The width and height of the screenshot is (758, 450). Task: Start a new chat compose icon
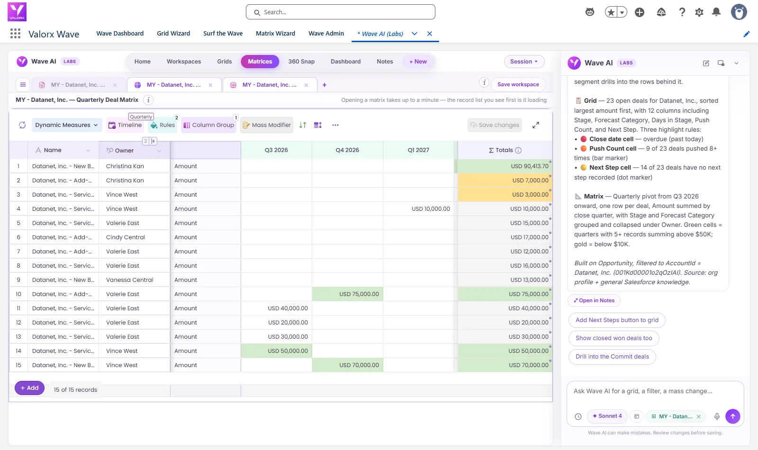pyautogui.click(x=706, y=63)
